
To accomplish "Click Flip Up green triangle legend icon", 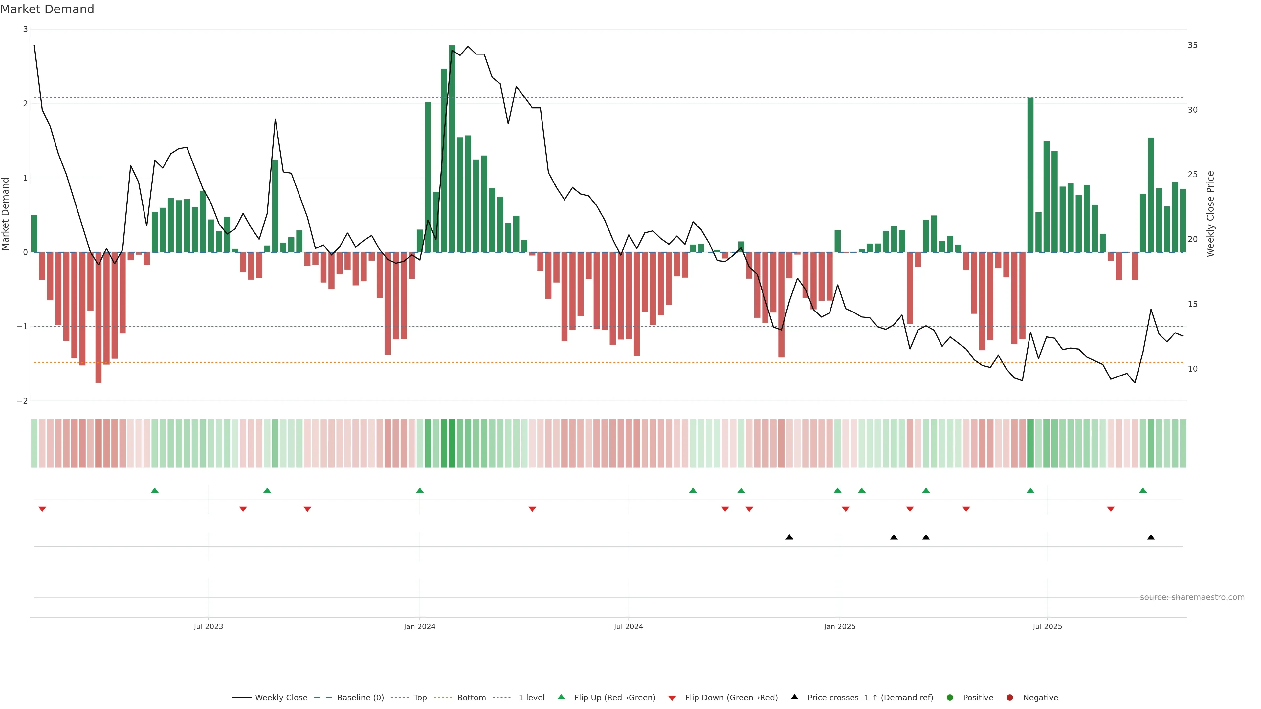I will (x=561, y=697).
